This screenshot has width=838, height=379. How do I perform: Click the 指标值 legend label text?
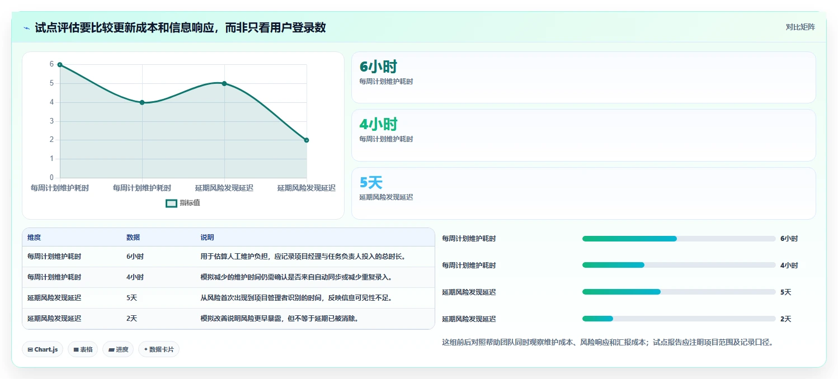(190, 203)
